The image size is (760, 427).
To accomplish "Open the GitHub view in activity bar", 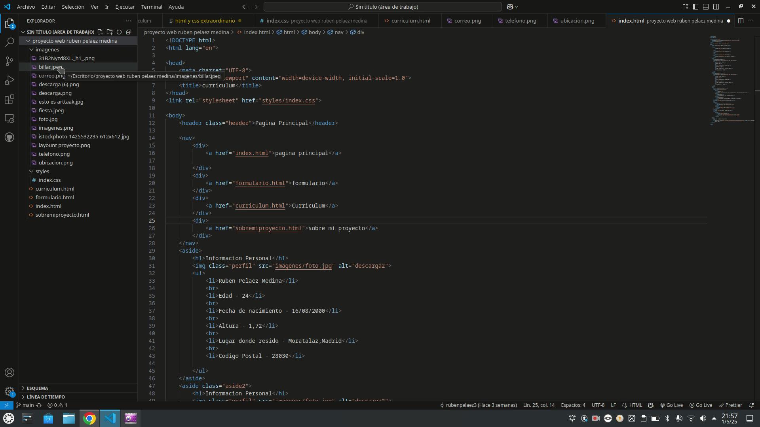I will pyautogui.click(x=9, y=137).
